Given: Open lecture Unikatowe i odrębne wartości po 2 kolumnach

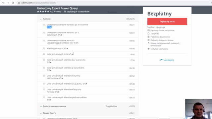Looking at the screenshot, I should coord(63,34).
